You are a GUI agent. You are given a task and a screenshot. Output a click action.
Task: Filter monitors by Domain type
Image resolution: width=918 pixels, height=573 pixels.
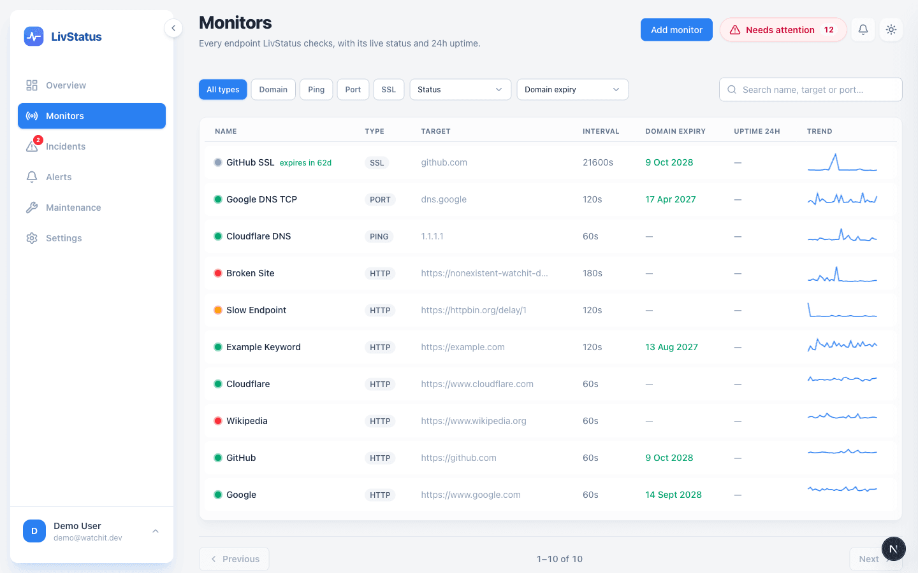pos(273,90)
